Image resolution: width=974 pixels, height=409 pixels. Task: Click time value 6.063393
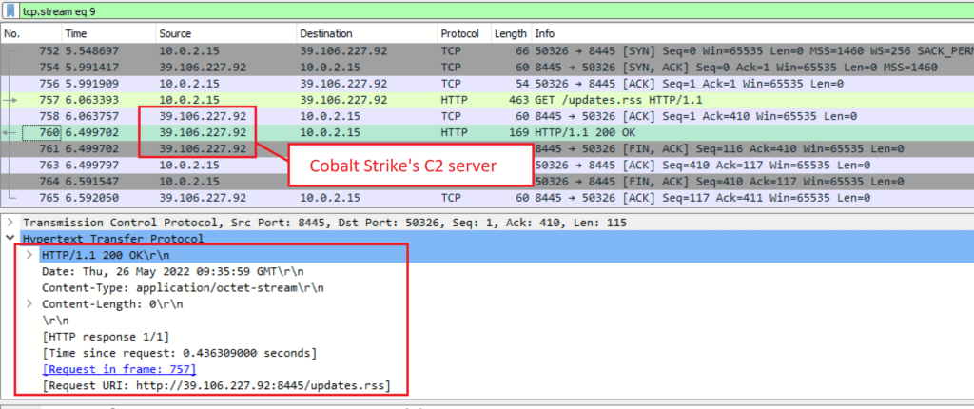tap(92, 100)
